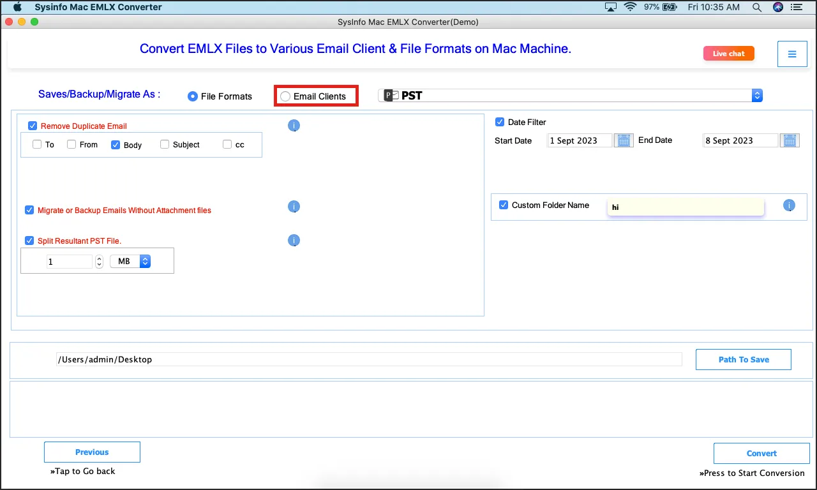Open the PST file format dropdown
Image resolution: width=817 pixels, height=490 pixels.
571,96
